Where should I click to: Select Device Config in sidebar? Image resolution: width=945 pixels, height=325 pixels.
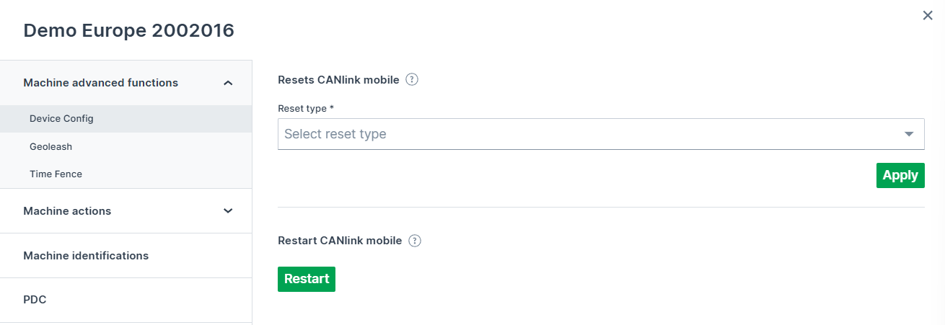pos(61,119)
